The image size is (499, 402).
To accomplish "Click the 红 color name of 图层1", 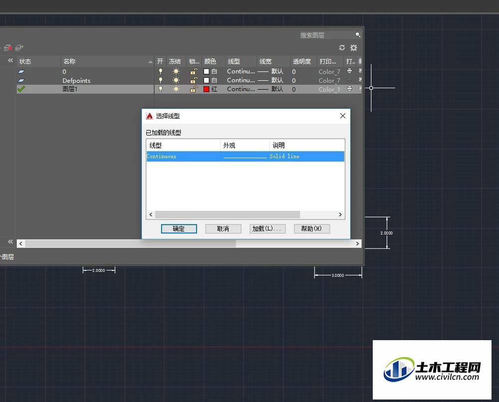I will pyautogui.click(x=215, y=89).
